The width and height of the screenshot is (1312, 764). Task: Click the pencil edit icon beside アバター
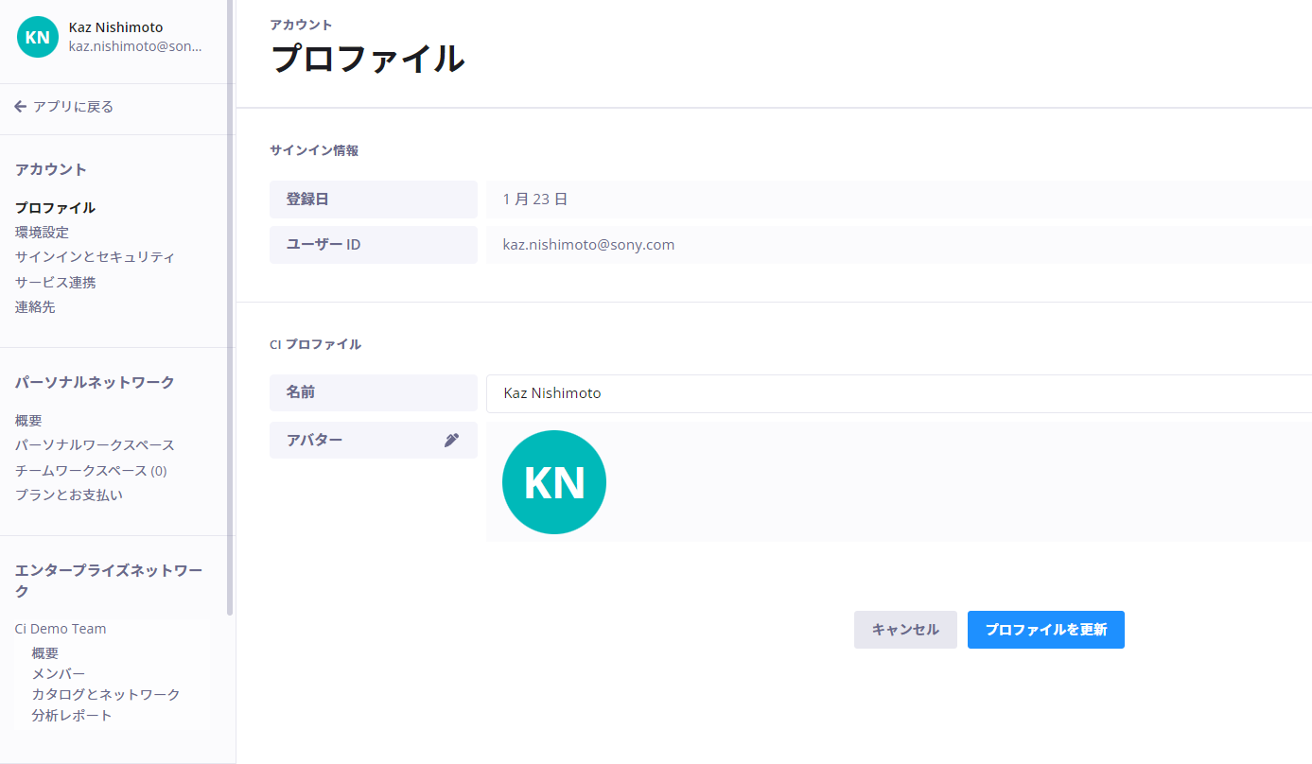click(x=451, y=440)
